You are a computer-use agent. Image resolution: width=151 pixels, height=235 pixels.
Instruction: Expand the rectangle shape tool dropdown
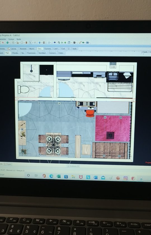[24, 43]
